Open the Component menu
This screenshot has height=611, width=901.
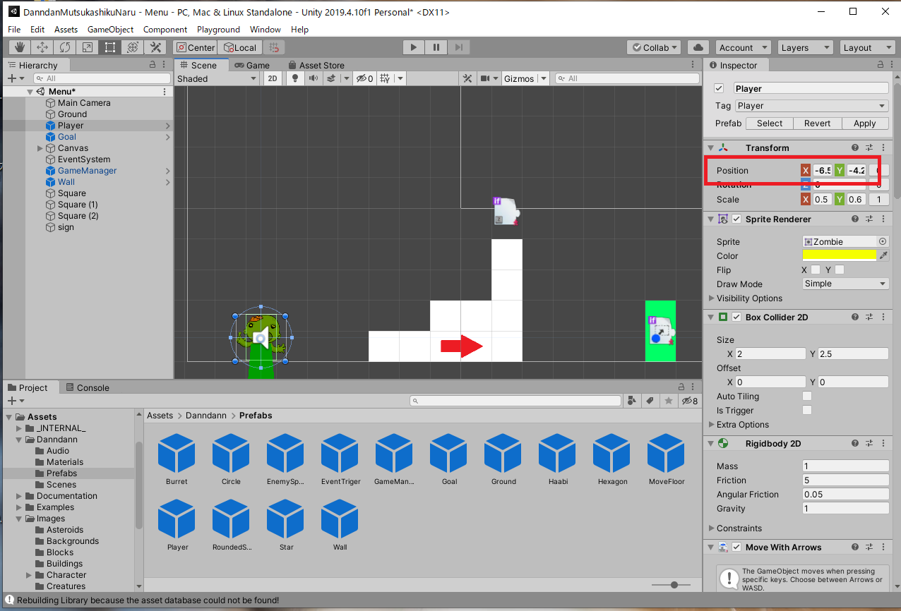click(165, 30)
